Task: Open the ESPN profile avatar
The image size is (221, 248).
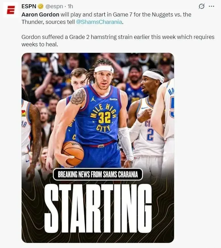Action: (11, 10)
